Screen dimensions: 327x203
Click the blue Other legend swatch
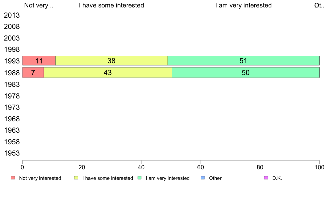pyautogui.click(x=203, y=178)
